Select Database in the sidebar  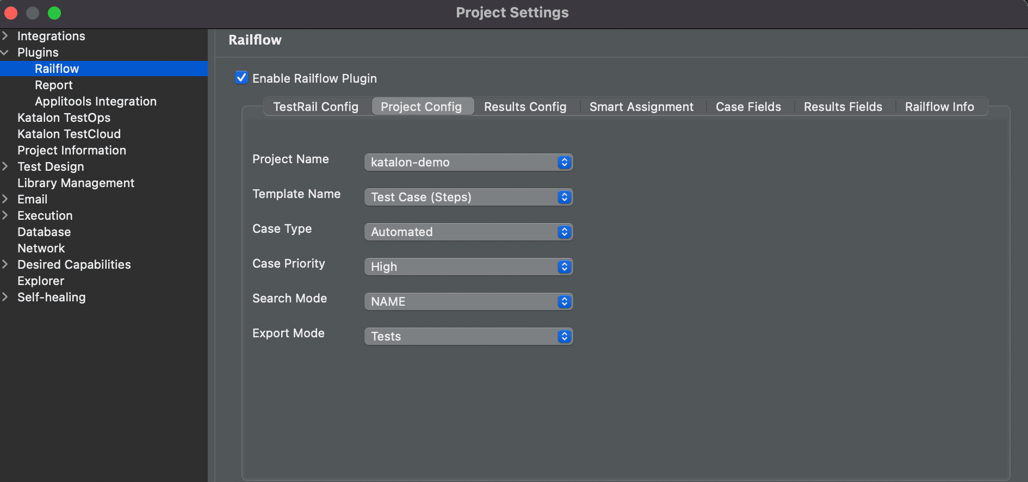click(x=44, y=232)
